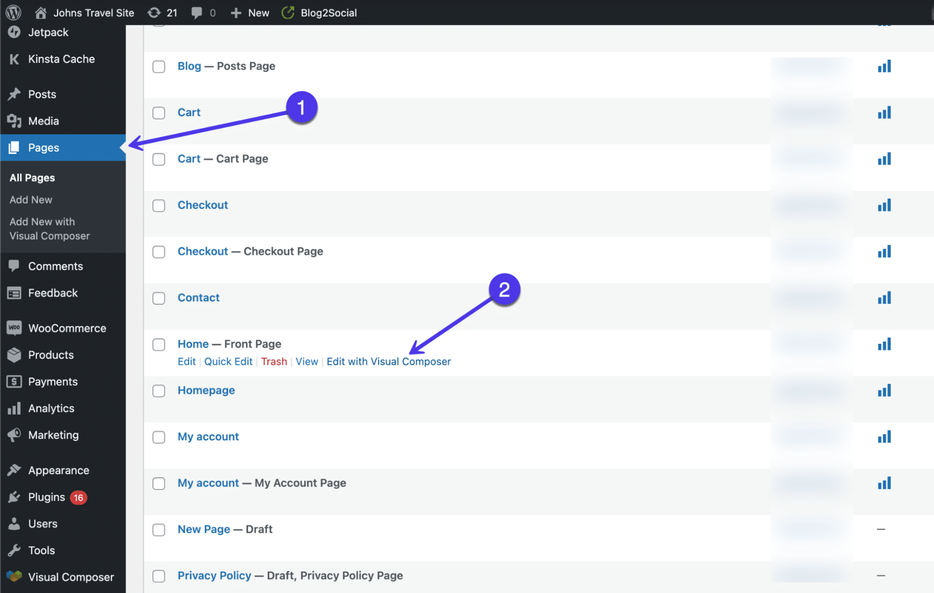Click the Analytics icon in sidebar

click(x=14, y=408)
